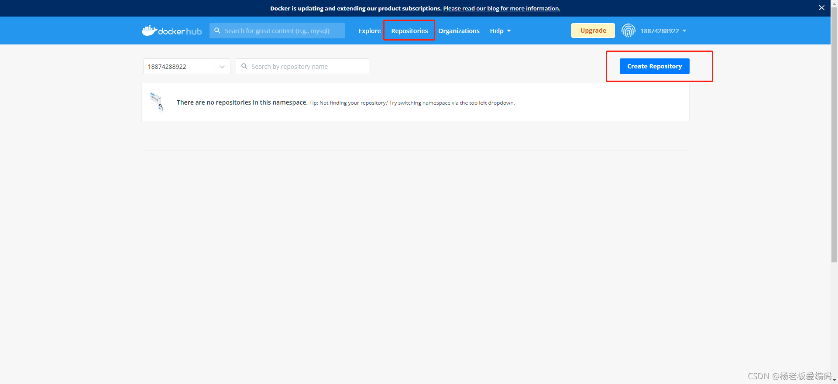Close the announcement banner with the X
The image size is (838, 384).
(x=821, y=8)
